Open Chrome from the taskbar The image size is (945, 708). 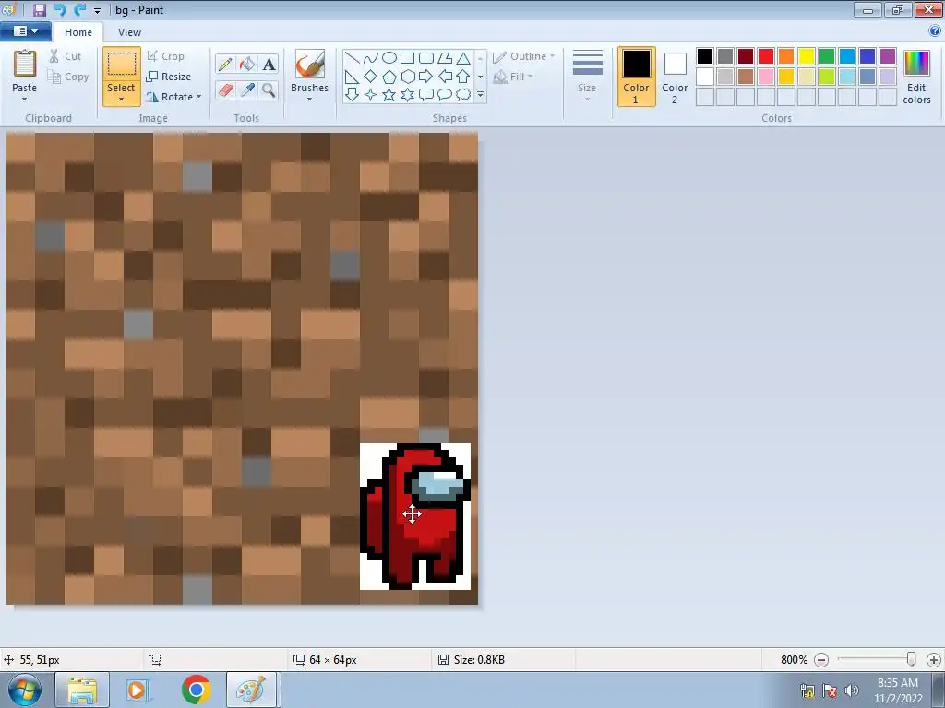(x=196, y=690)
